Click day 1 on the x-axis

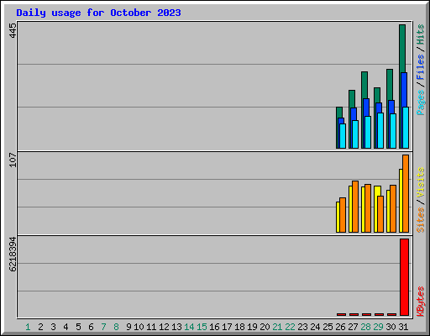pos(28,327)
